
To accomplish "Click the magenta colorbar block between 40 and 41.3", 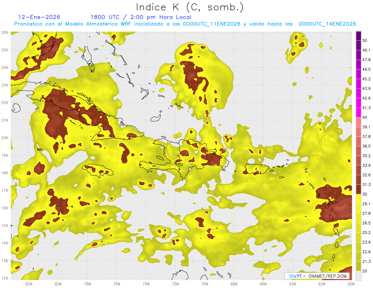I will point(358,112).
